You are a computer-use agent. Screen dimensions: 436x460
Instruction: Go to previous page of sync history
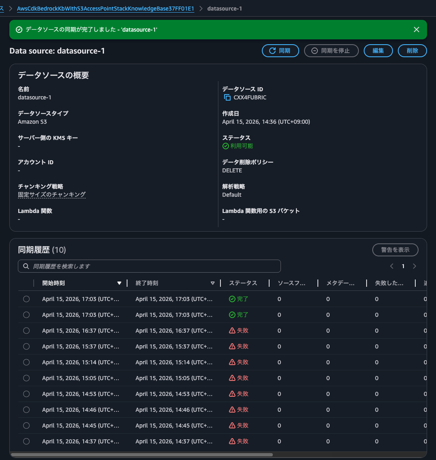[392, 266]
